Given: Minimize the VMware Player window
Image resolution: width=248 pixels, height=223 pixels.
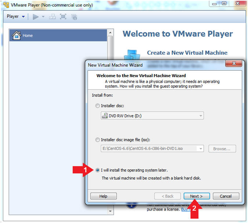Looking at the screenshot, I should coord(214,4).
